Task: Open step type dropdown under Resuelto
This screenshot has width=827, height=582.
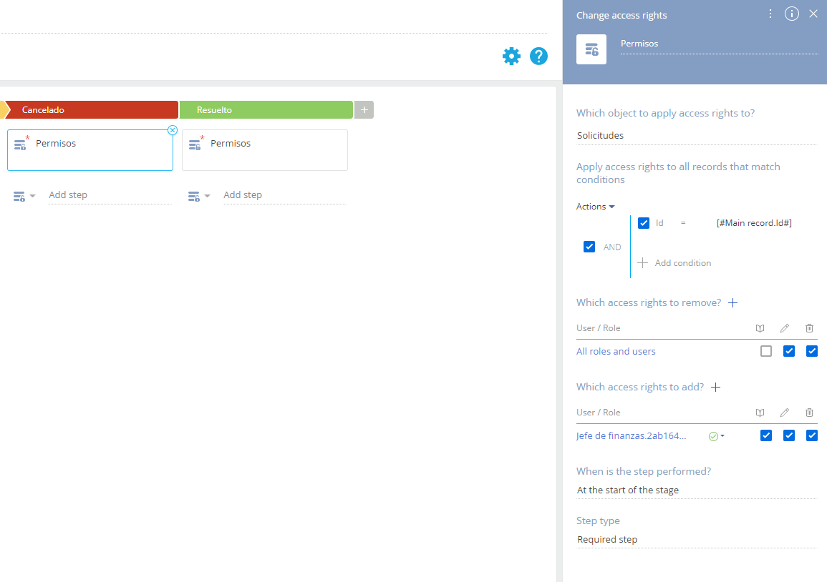Action: [x=199, y=196]
